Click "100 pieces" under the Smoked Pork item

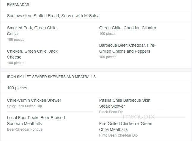pyautogui.click(x=15, y=40)
